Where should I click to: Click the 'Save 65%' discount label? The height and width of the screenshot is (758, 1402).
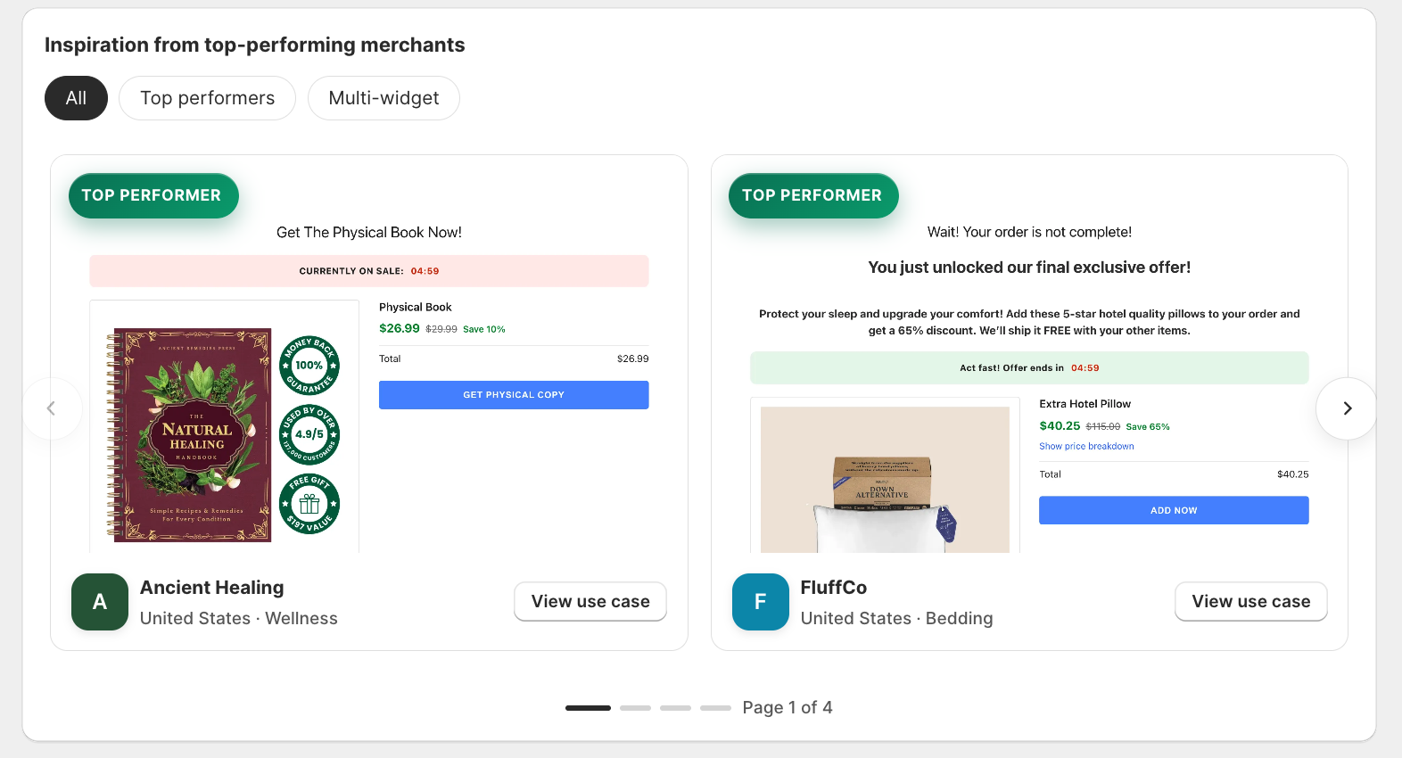tap(1148, 427)
